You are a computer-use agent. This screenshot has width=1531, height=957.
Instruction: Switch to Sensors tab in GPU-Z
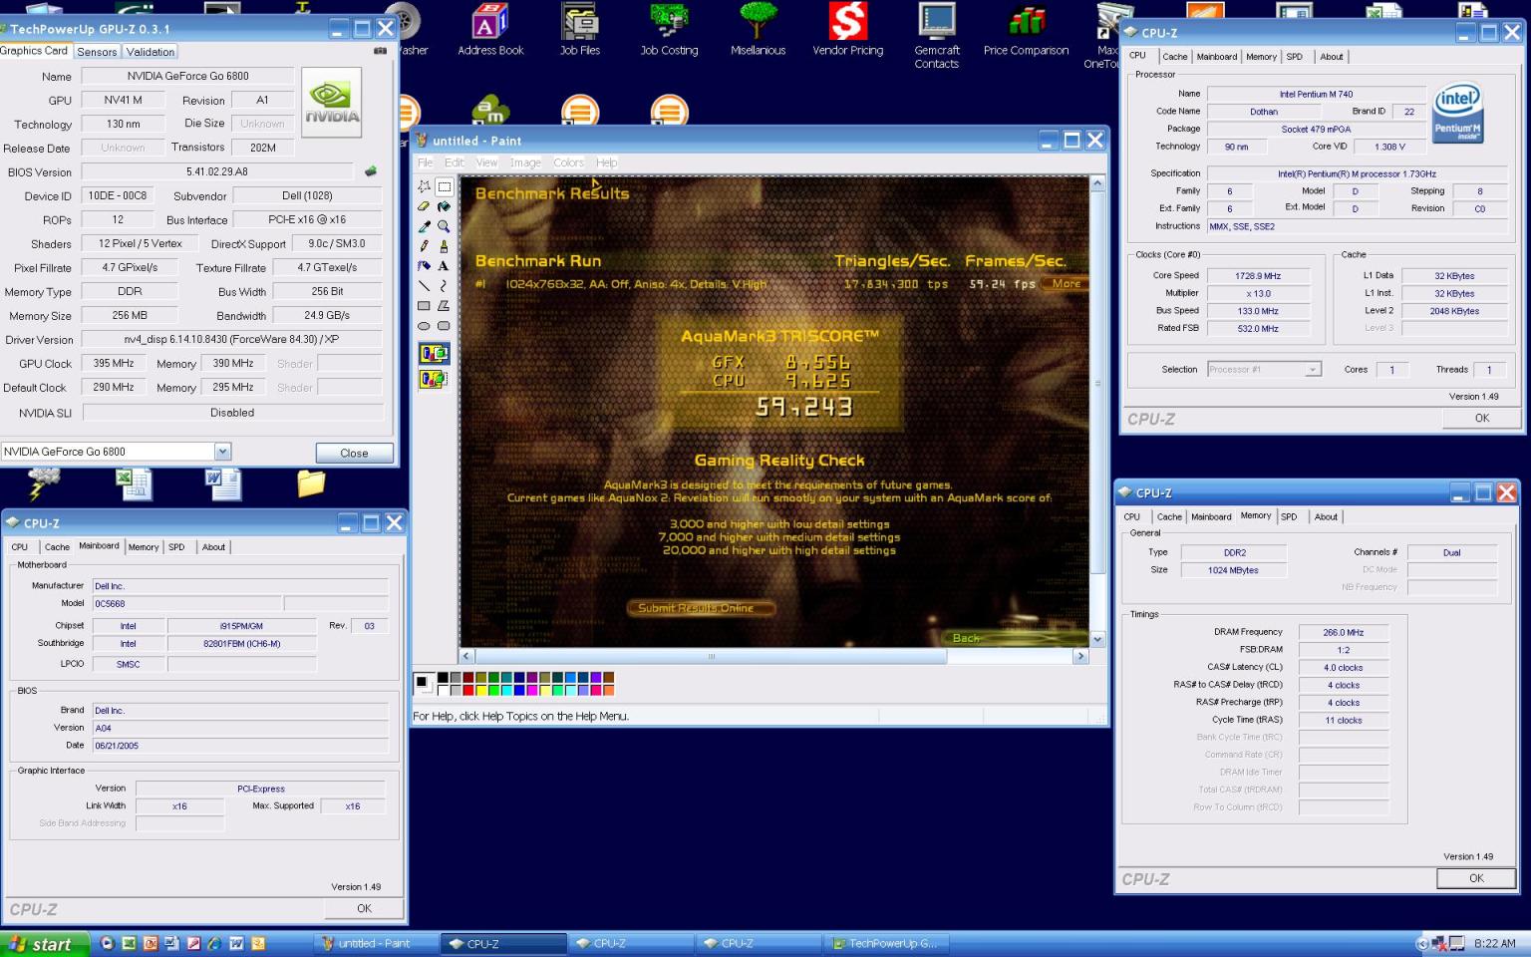[97, 52]
